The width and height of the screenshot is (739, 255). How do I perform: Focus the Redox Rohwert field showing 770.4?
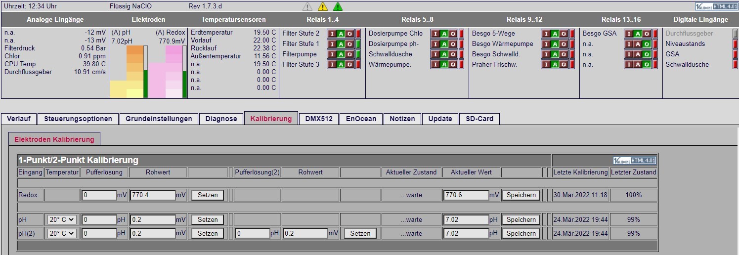click(x=153, y=195)
